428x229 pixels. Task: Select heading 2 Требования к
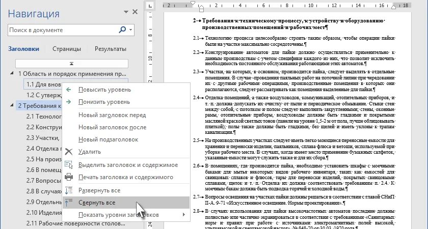coord(39,106)
